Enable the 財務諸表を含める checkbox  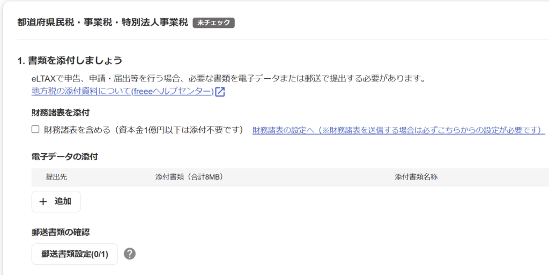click(35, 129)
